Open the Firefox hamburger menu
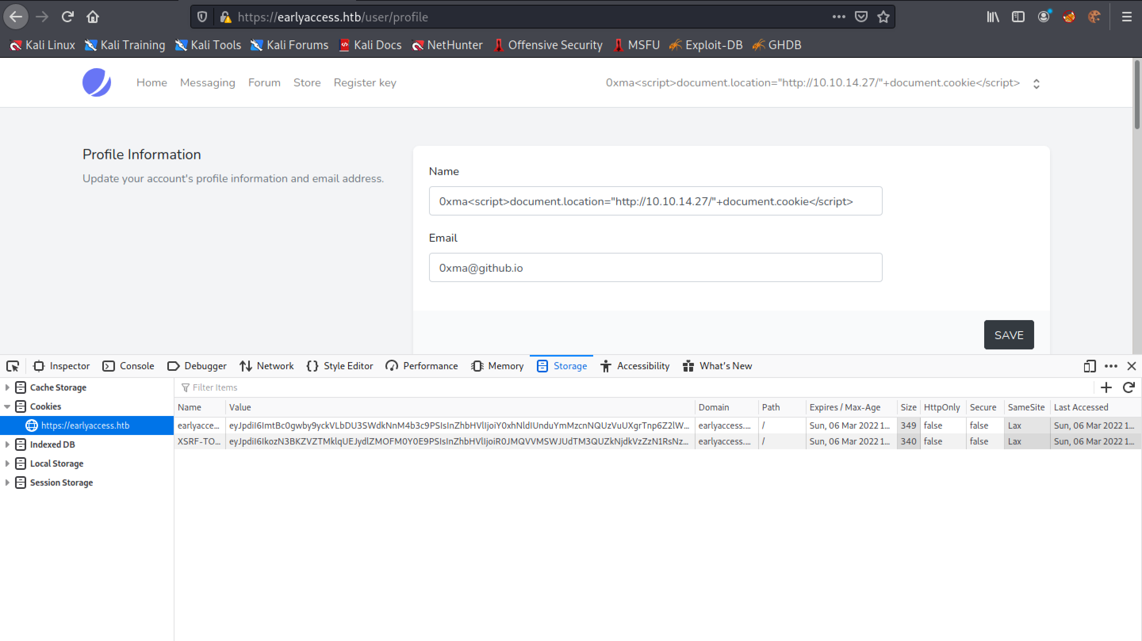The image size is (1142, 641). pos(1127,17)
